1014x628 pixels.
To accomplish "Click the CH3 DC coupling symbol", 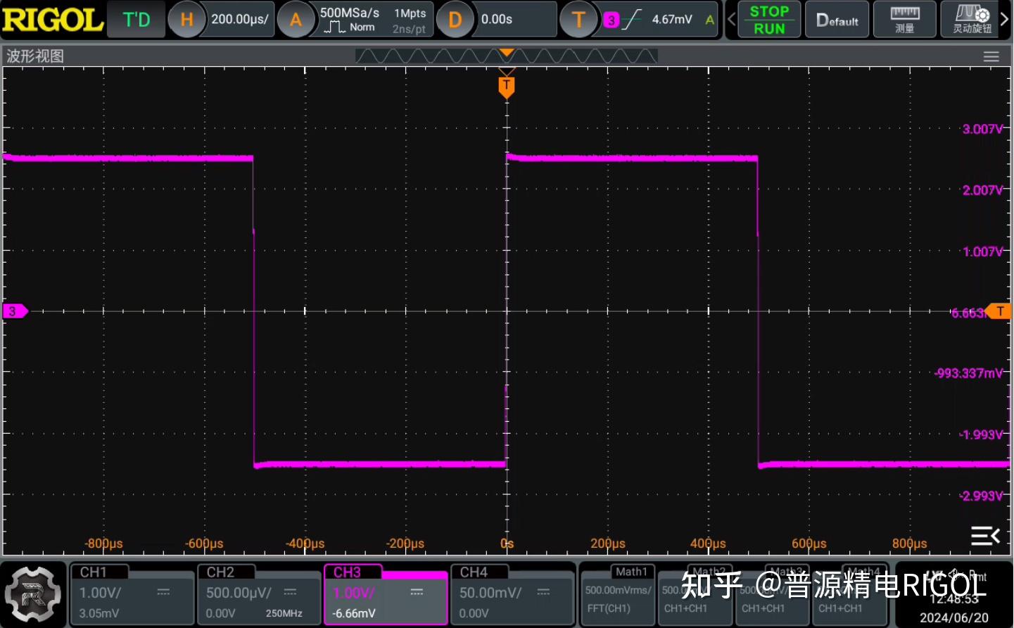I will pyautogui.click(x=417, y=593).
